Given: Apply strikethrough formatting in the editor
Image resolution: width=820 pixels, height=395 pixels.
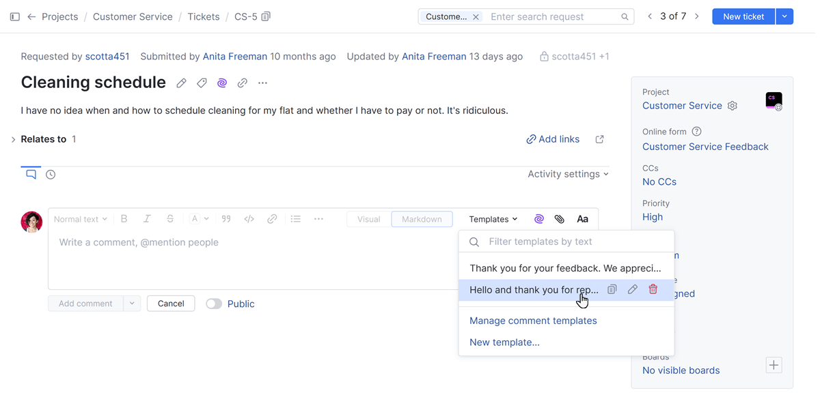Looking at the screenshot, I should pos(169,218).
